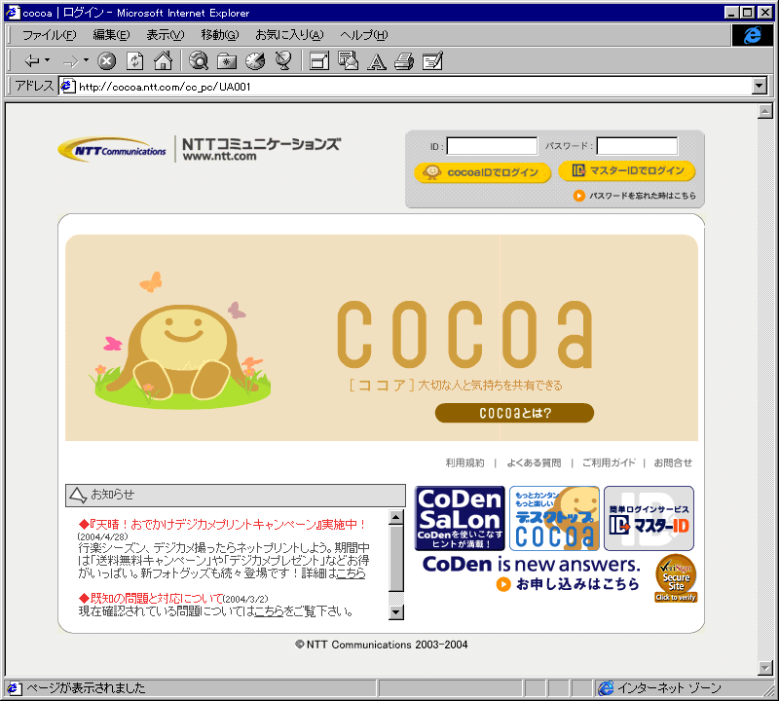
Task: Open the ファイル(F) menu
Action: coord(50,35)
